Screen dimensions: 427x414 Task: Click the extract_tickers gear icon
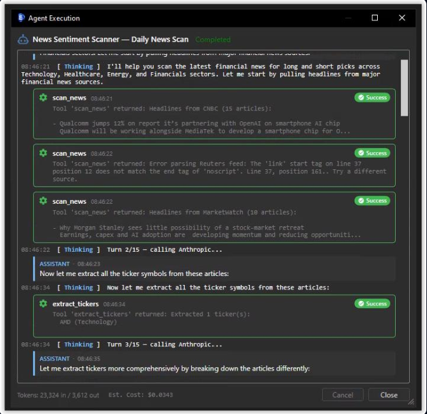(x=43, y=303)
